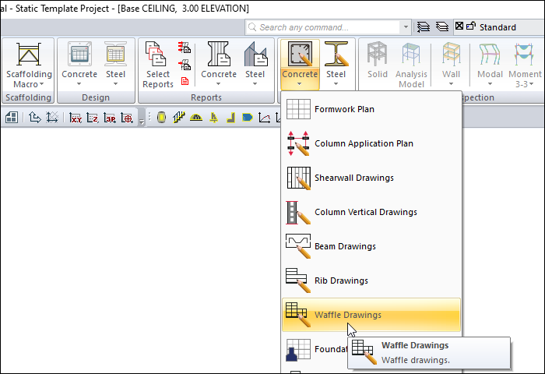The image size is (545, 374).
Task: Toggle the lock icon beside Standard
Action: coord(470,26)
